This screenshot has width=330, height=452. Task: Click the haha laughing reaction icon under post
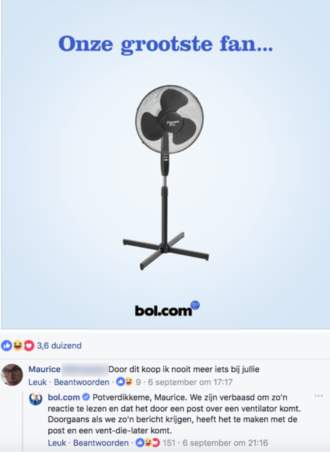[18, 345]
